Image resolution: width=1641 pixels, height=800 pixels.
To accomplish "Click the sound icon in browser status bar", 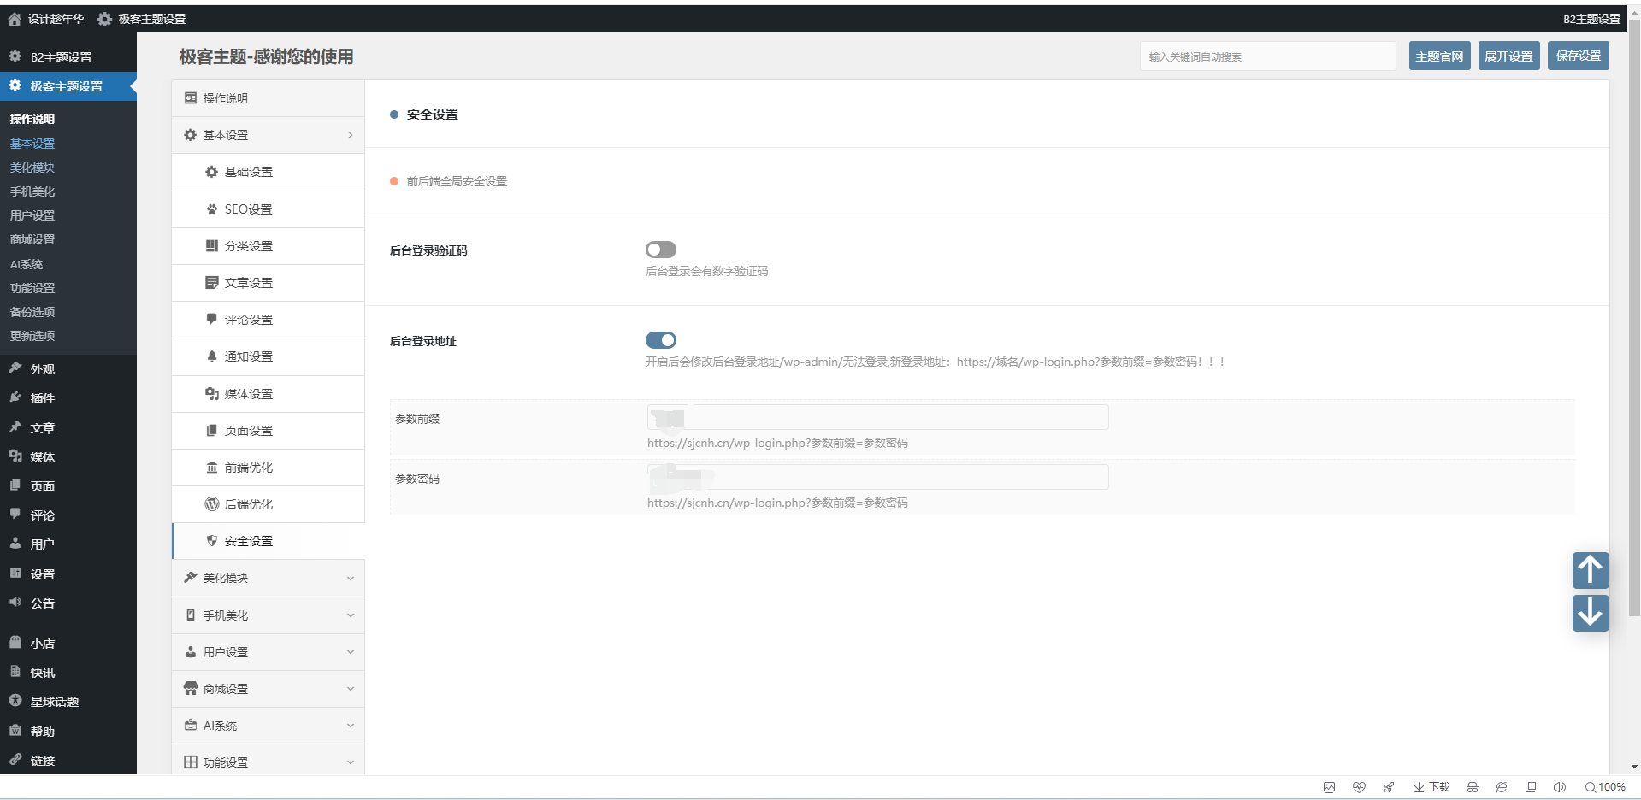I will pyautogui.click(x=1559, y=787).
